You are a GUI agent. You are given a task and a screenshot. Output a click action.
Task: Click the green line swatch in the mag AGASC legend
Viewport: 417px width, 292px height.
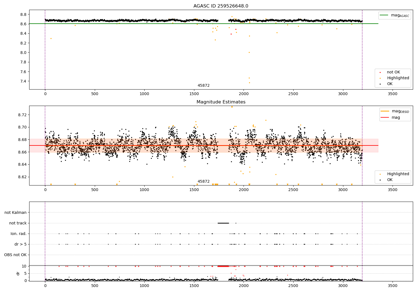384,15
